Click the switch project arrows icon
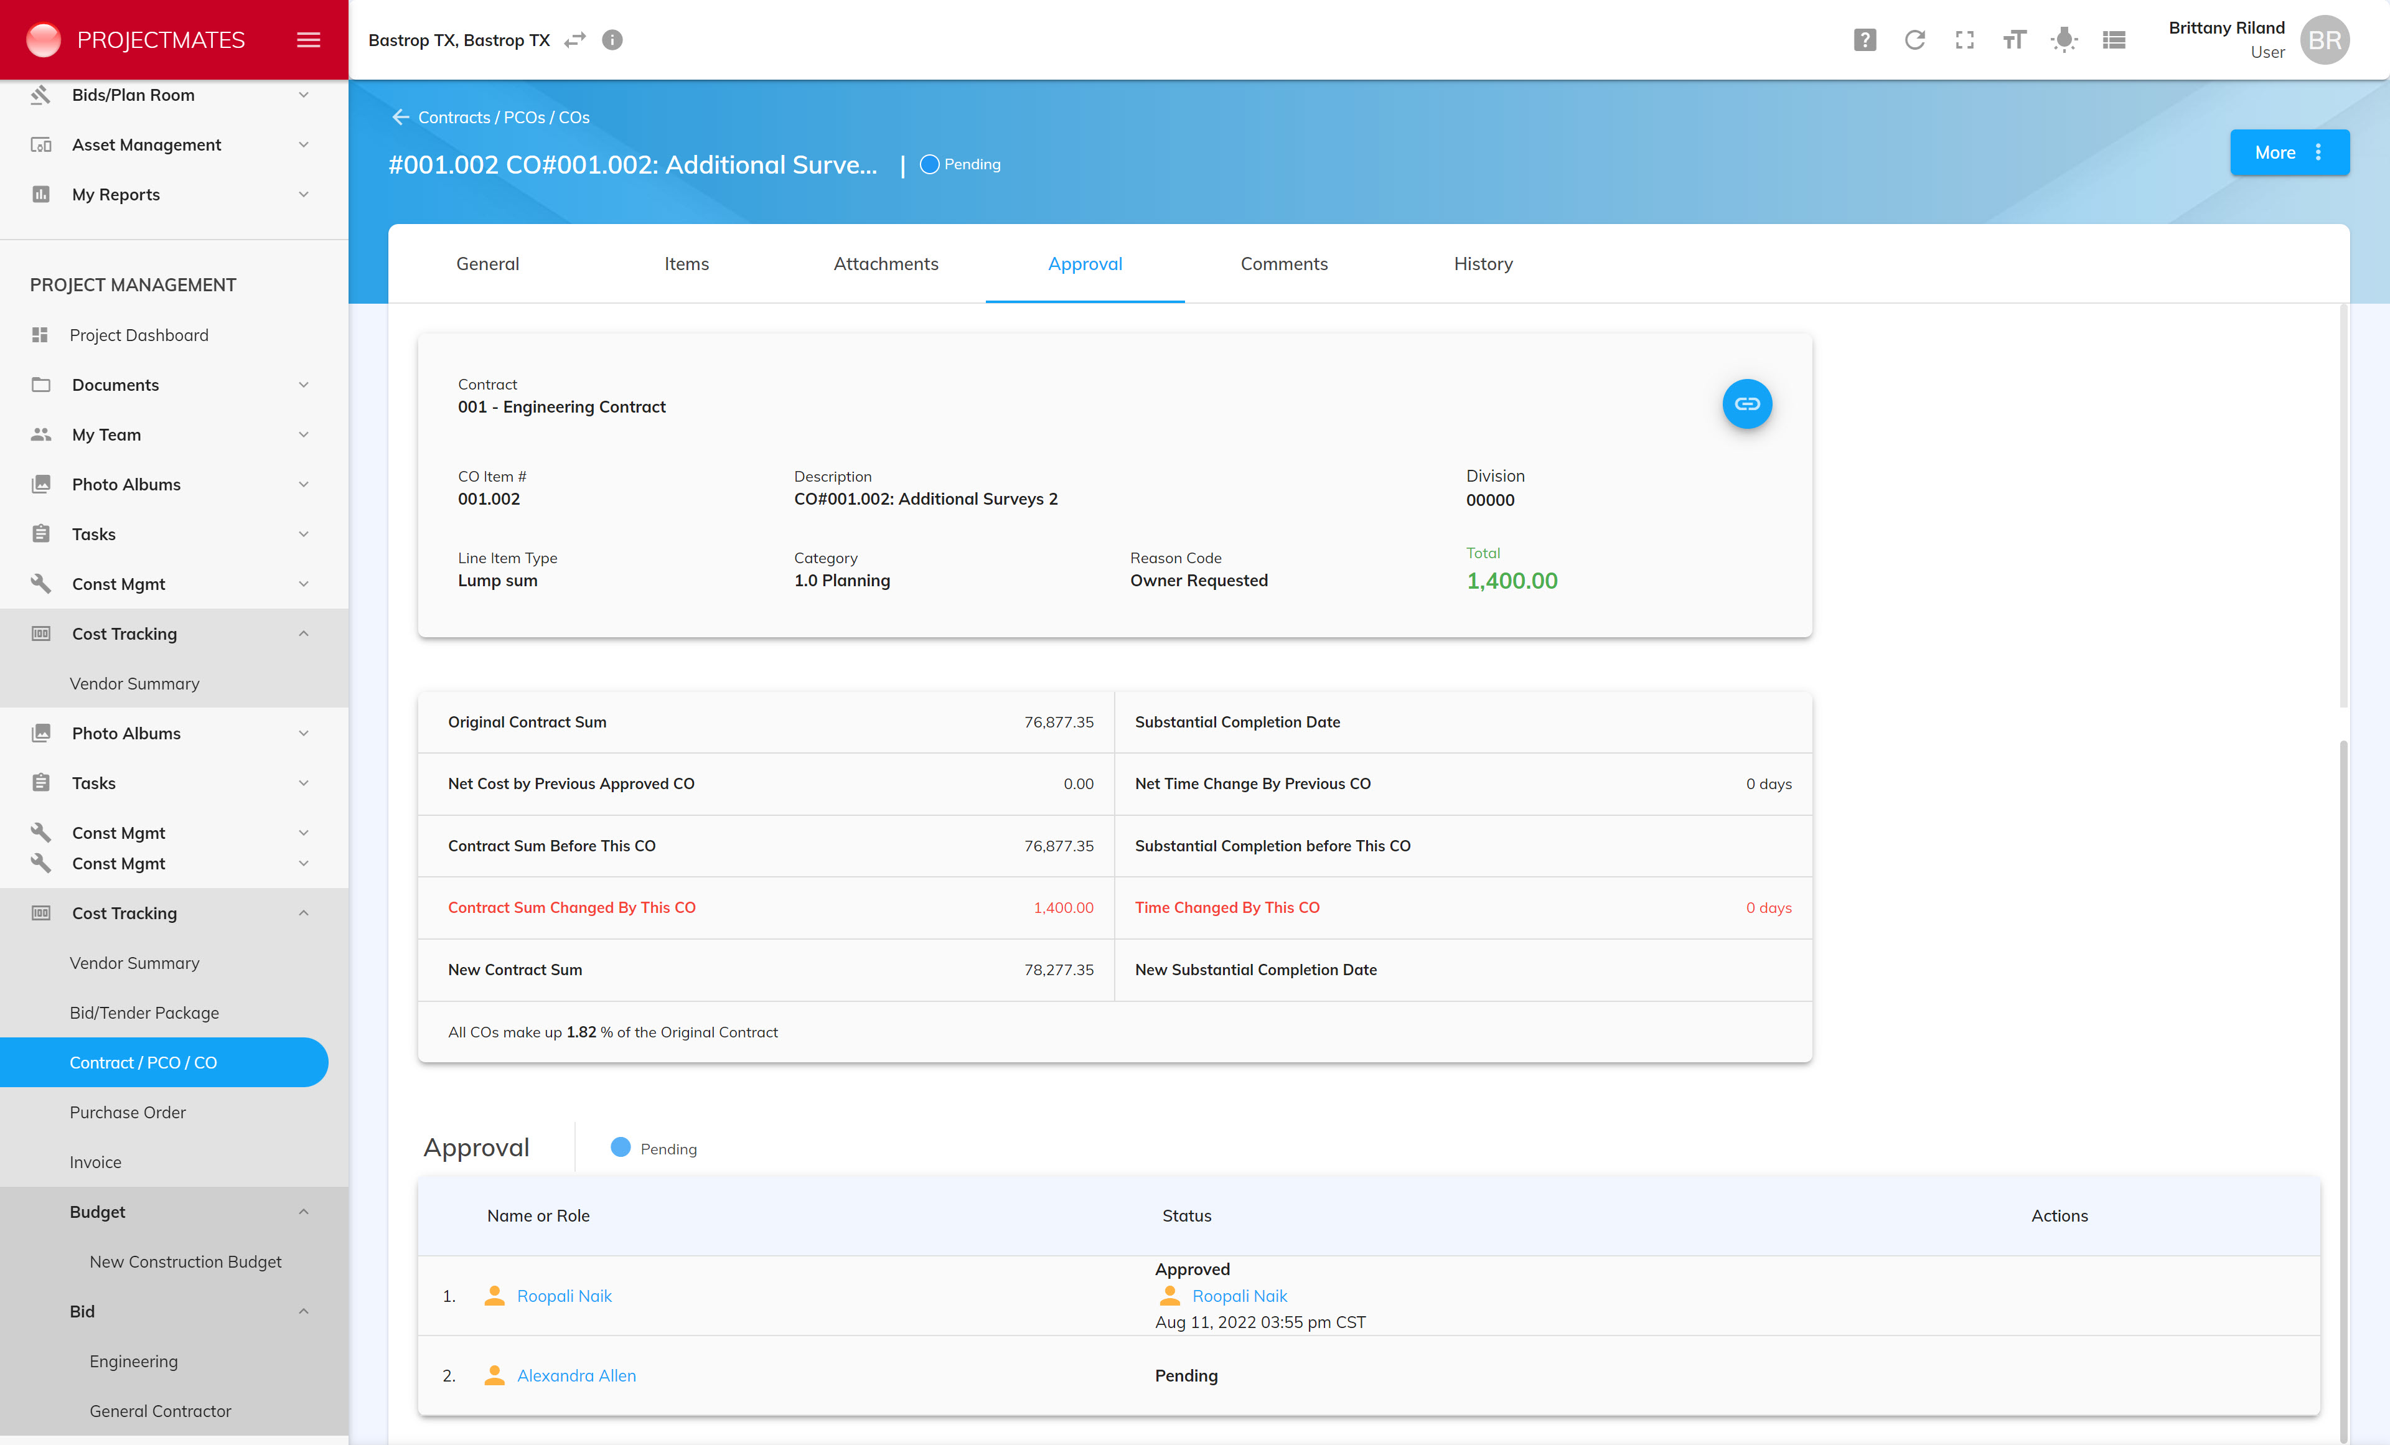 tap(575, 40)
